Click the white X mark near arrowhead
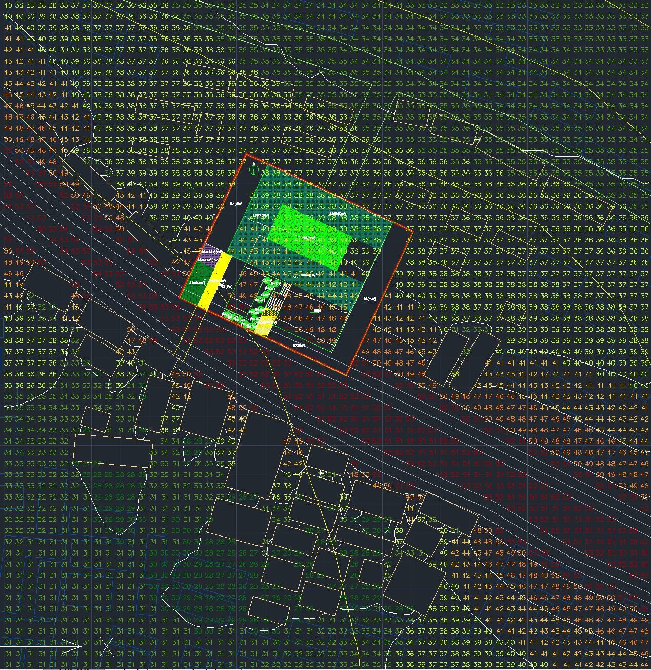Image resolution: width=651 pixels, height=670 pixels. [x=106, y=647]
